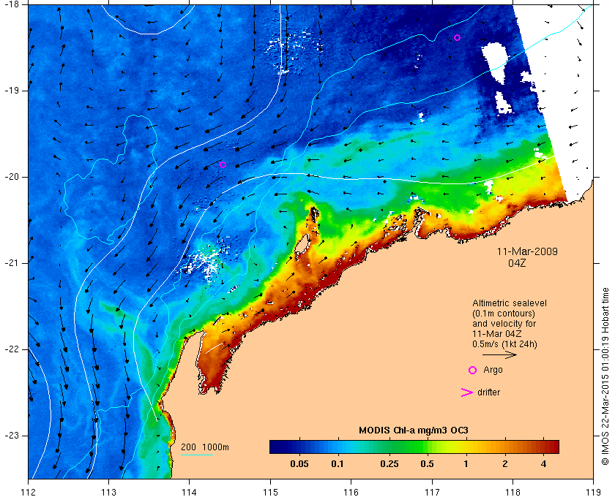
Task: Click the '0.5m/s (1kt 24h)' scale text
Action: [504, 344]
